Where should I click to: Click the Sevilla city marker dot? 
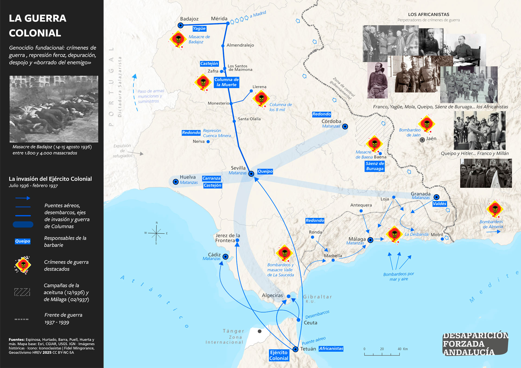click(x=251, y=174)
